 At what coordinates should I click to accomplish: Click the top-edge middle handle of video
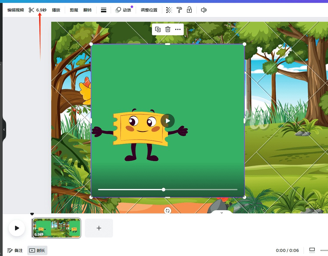coord(168,44)
